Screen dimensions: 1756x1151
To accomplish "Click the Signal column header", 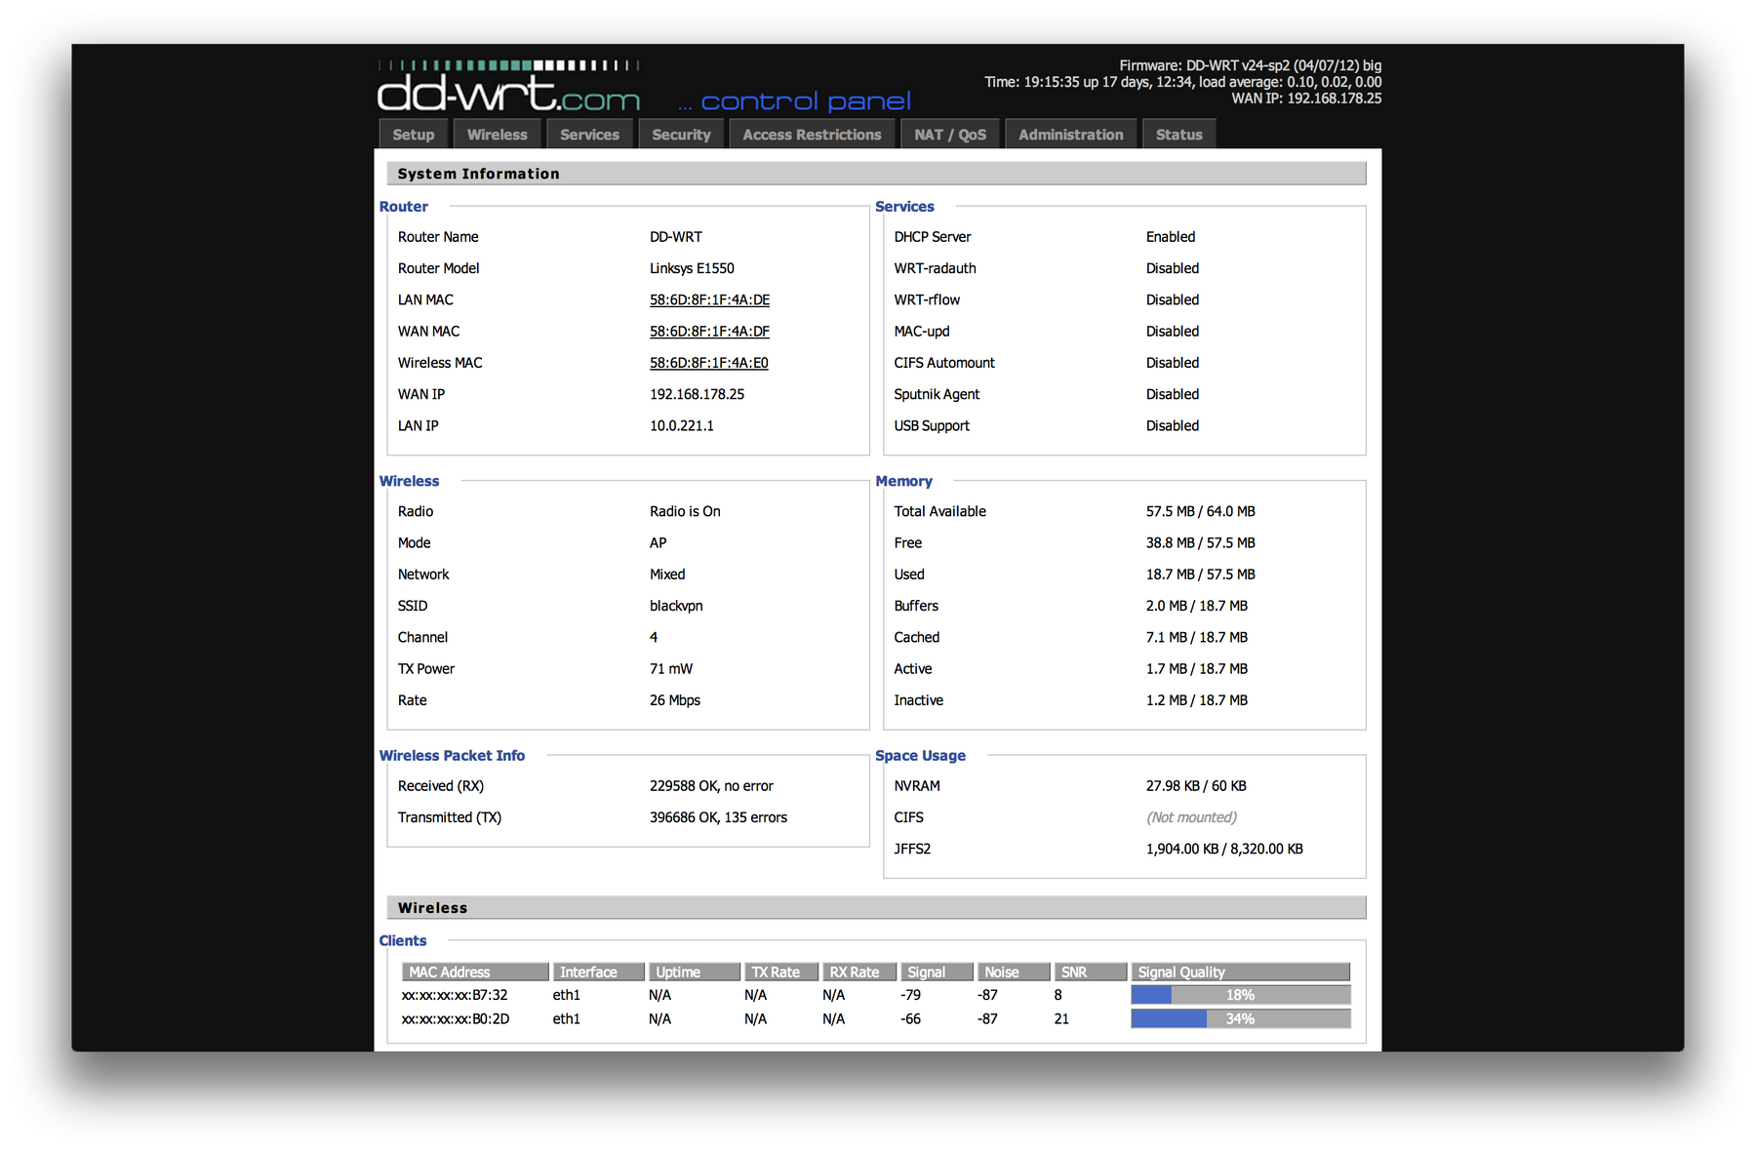I will pyautogui.click(x=937, y=972).
